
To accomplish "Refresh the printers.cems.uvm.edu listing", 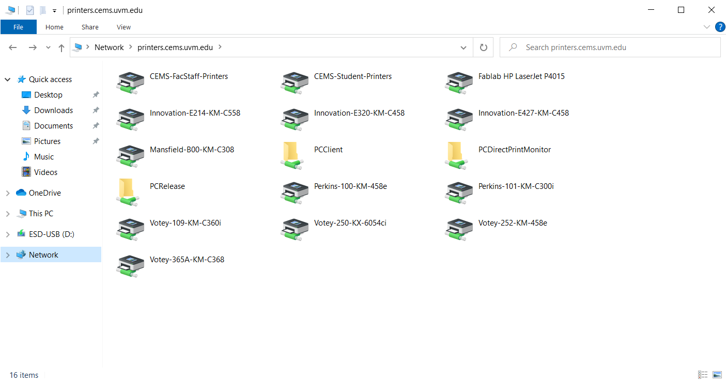I will (483, 47).
